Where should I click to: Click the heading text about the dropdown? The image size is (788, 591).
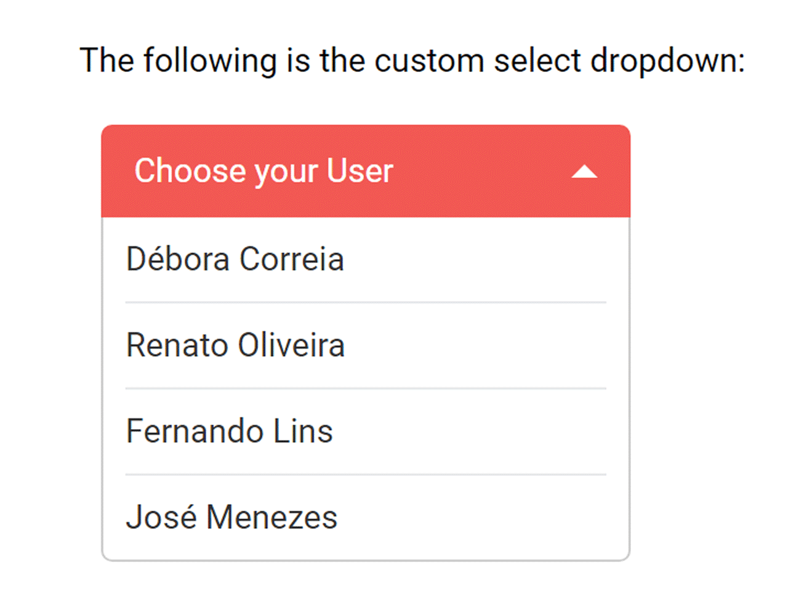(x=414, y=60)
